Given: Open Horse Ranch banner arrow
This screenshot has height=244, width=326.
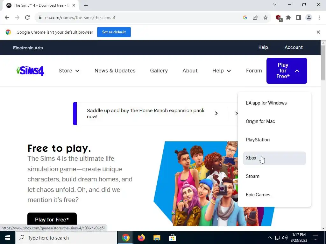Looking at the screenshot, I should pos(216,113).
